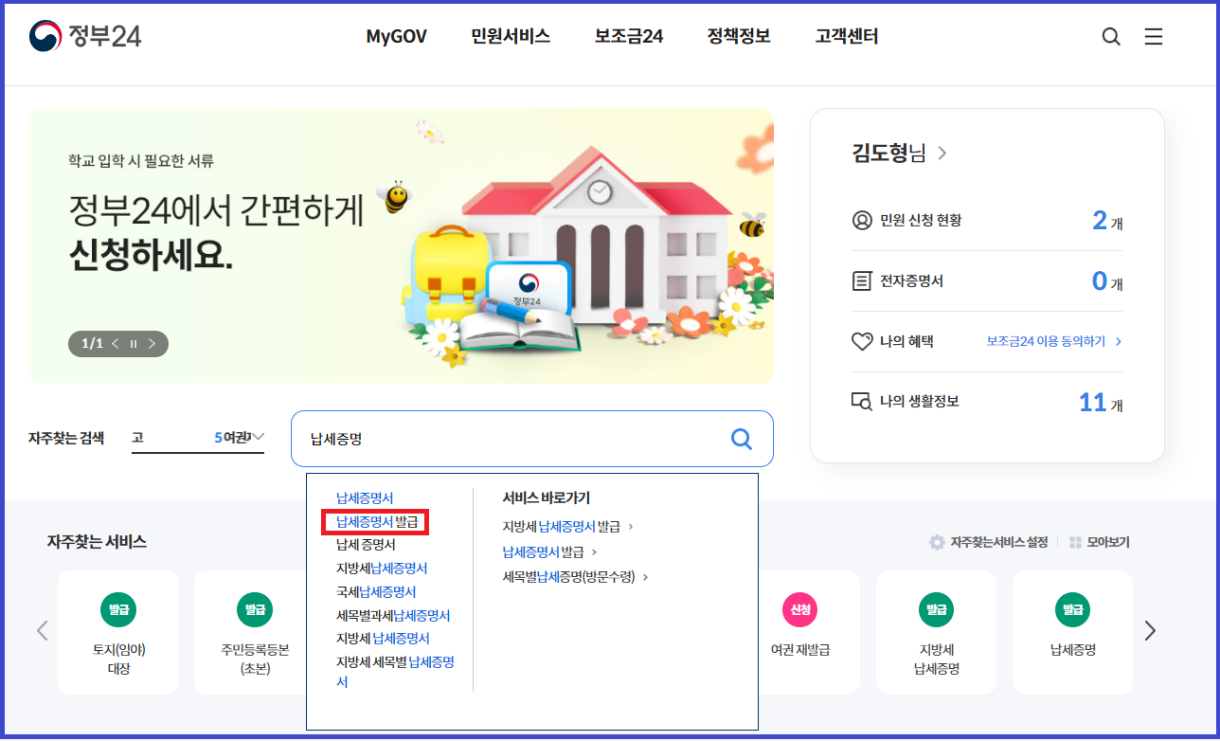This screenshot has height=741, width=1220.
Task: Show the previous banner slide
Action: point(116,343)
